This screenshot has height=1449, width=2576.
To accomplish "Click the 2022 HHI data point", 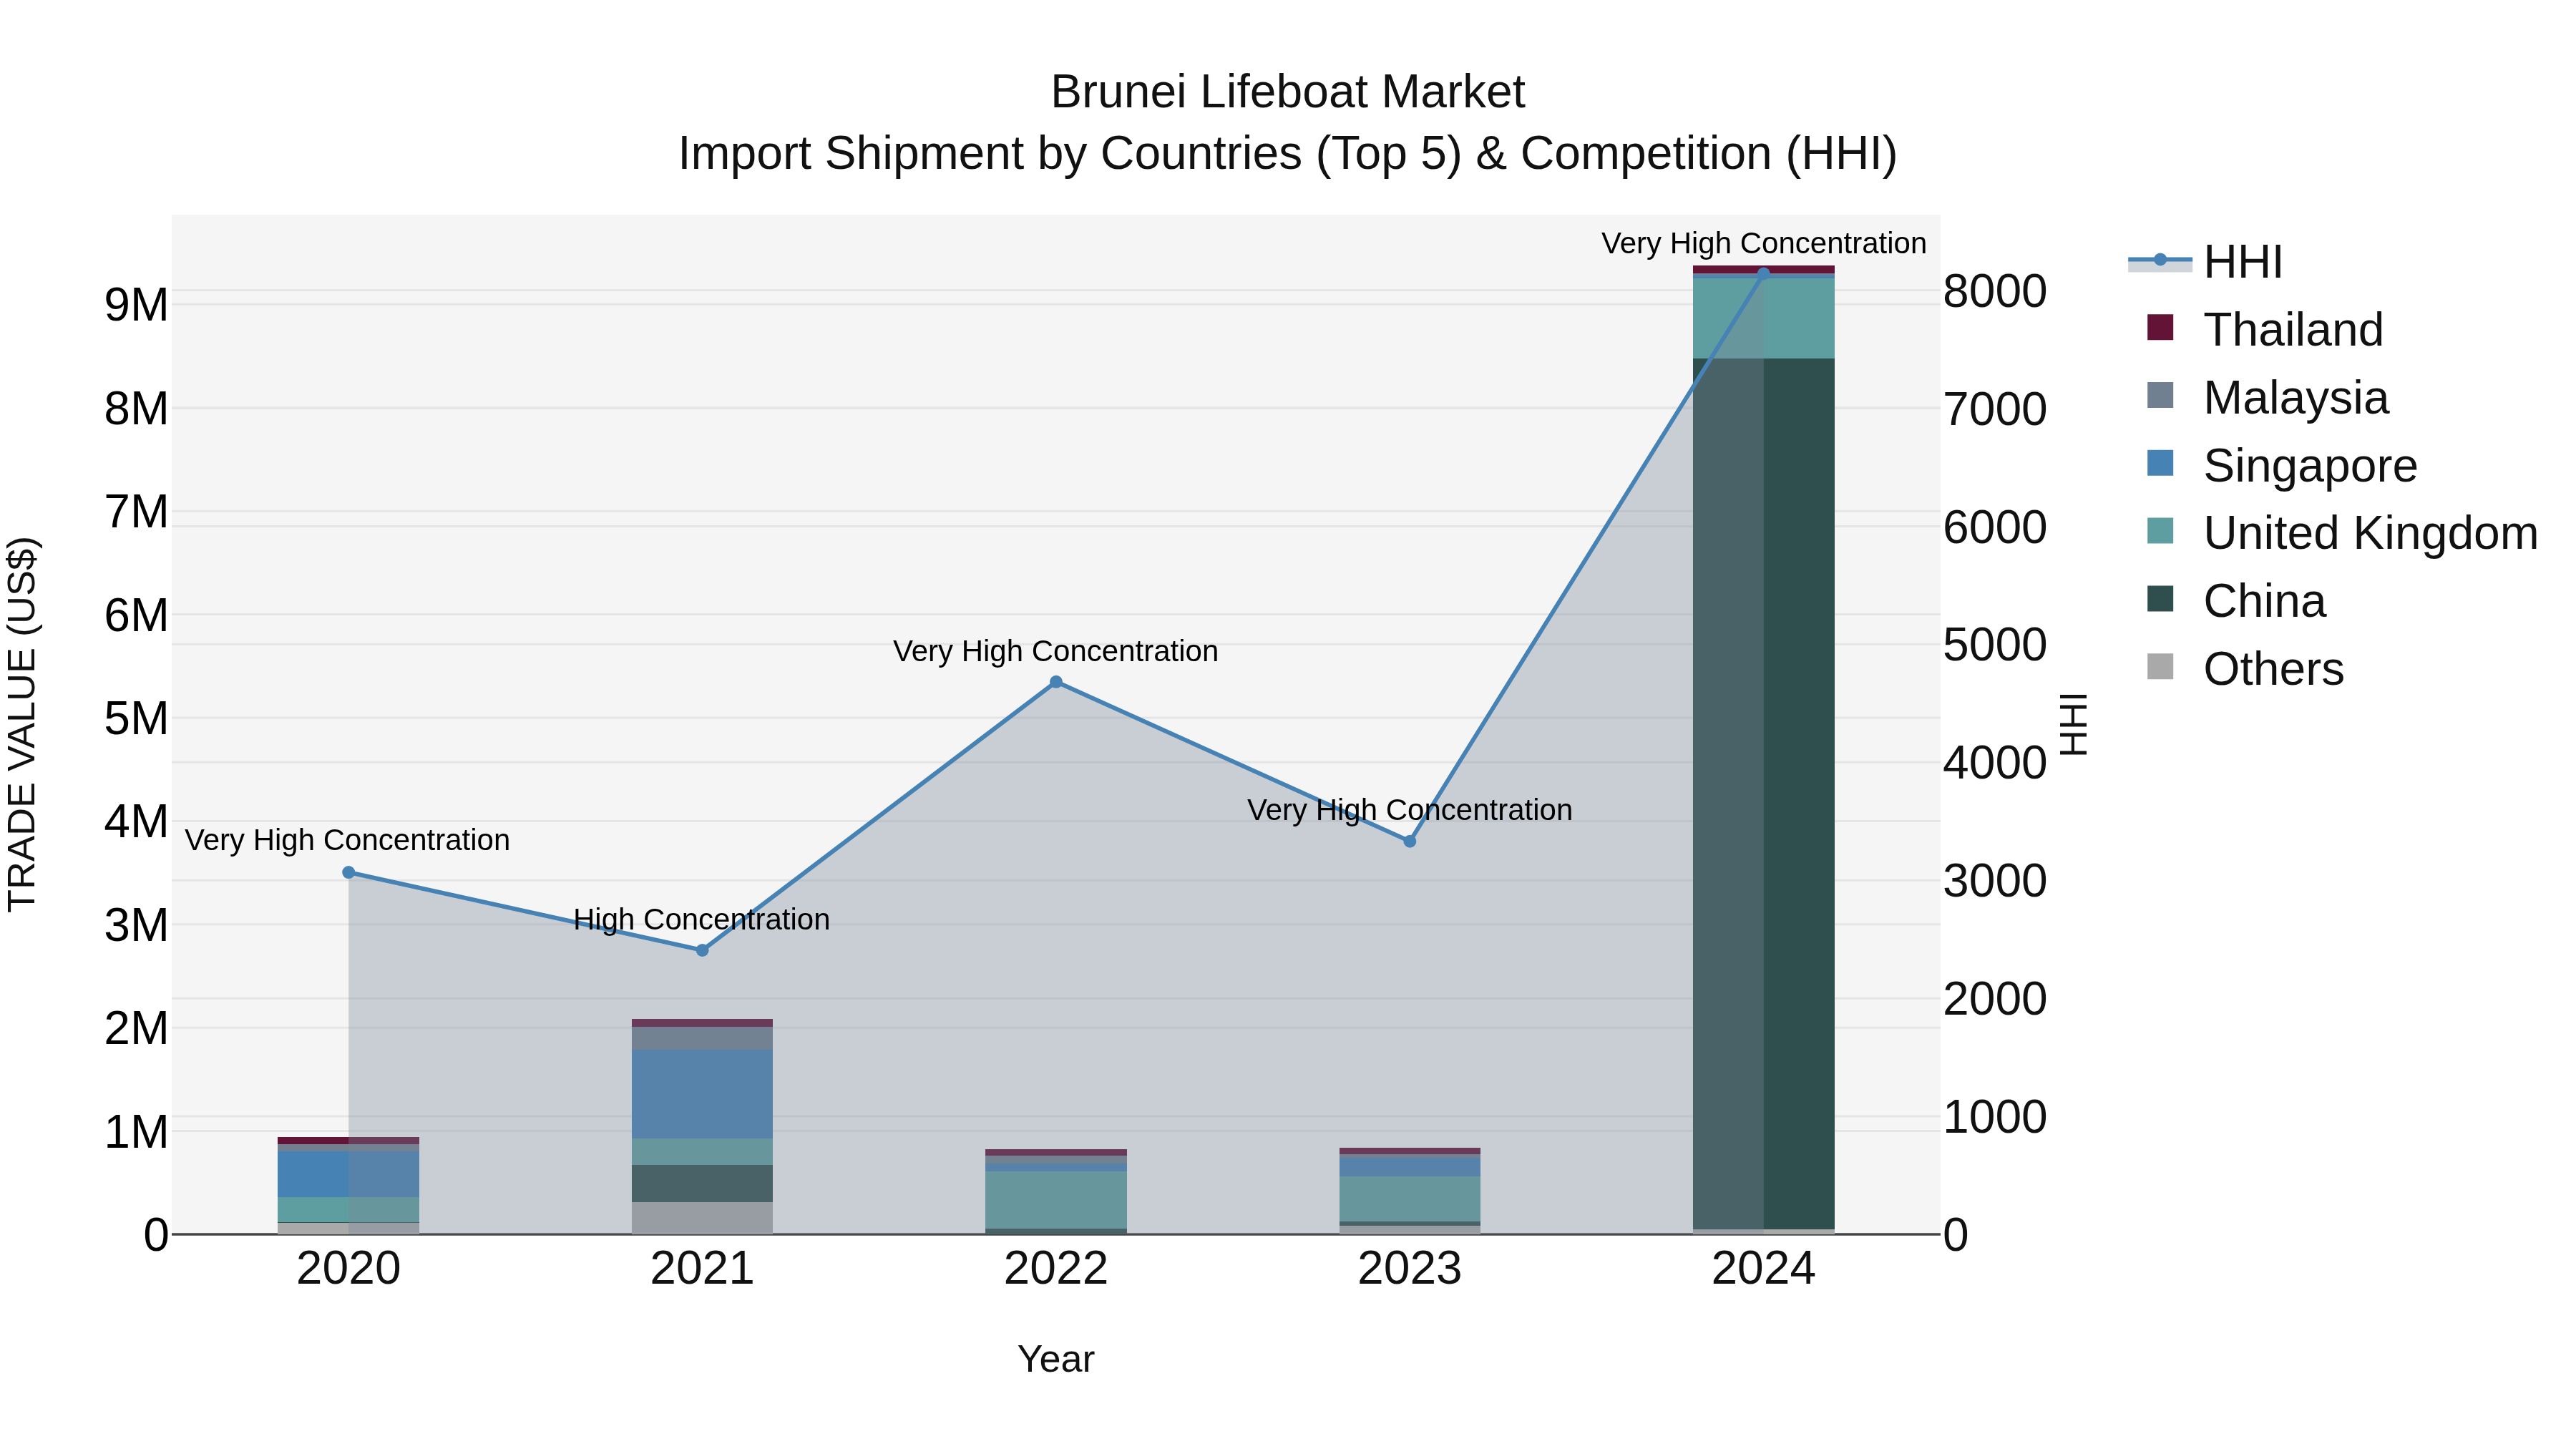I will coord(1056,682).
